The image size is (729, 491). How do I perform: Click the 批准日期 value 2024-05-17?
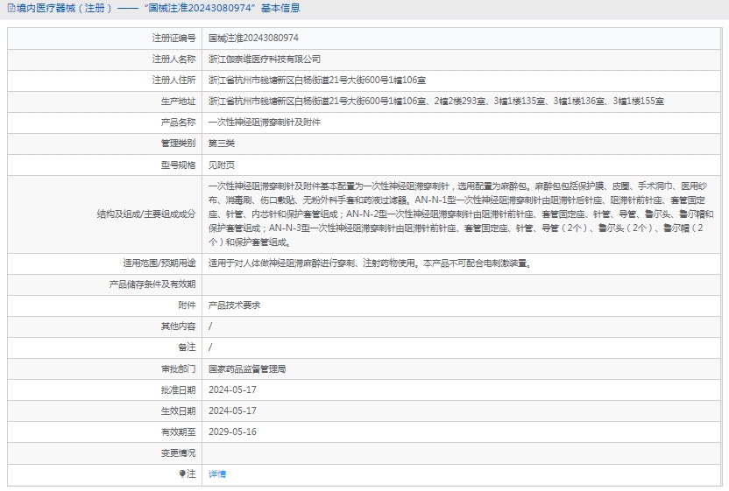(x=232, y=390)
